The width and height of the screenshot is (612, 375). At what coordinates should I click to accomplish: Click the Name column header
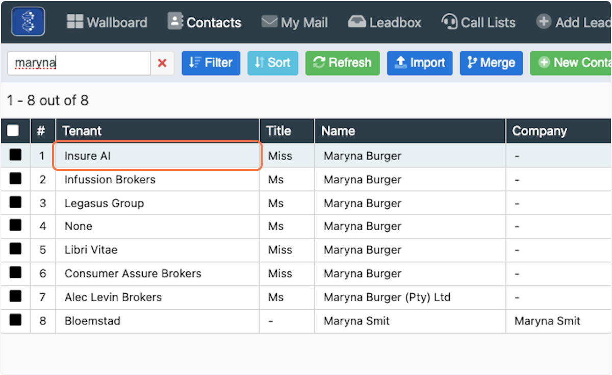pyautogui.click(x=410, y=131)
